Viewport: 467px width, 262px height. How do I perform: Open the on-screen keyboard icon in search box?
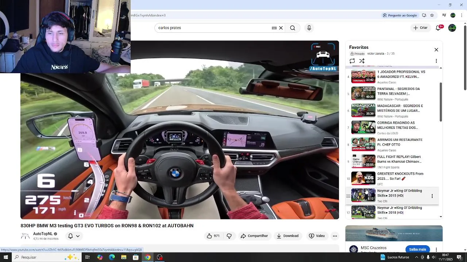click(274, 28)
